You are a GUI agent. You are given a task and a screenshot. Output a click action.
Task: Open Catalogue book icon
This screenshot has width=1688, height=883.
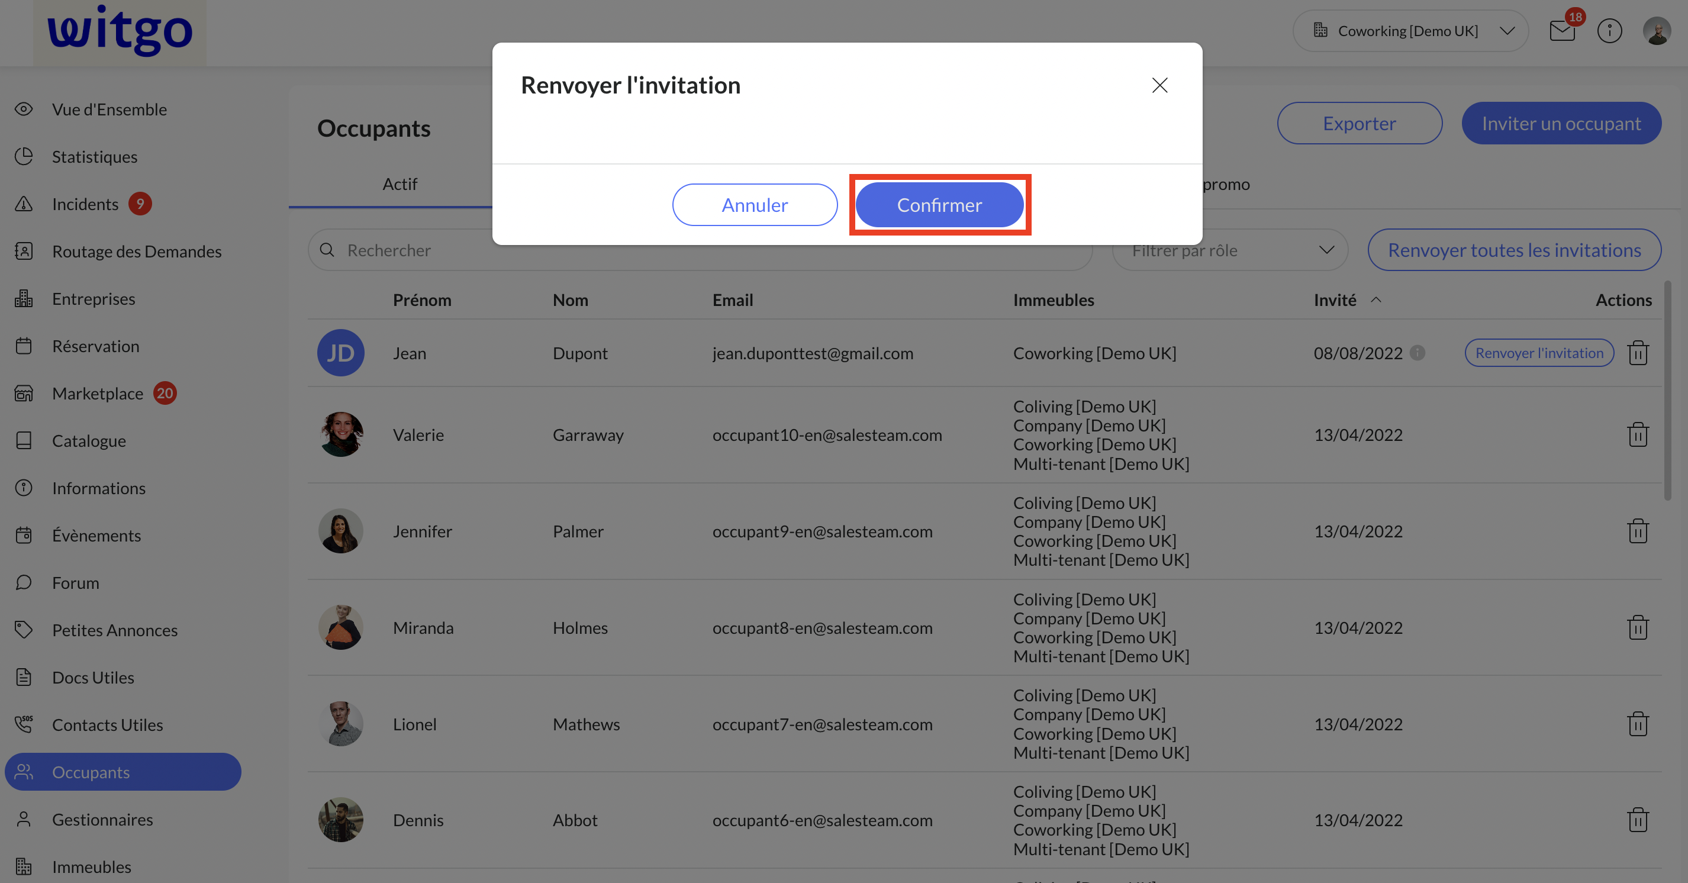24,440
